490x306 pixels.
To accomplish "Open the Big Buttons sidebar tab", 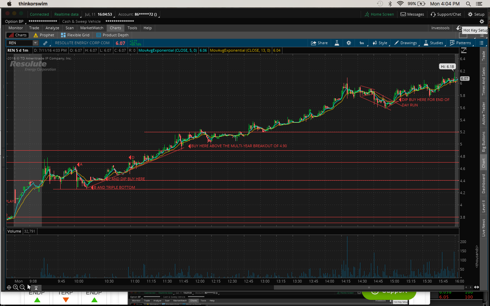I will pyautogui.click(x=484, y=141).
